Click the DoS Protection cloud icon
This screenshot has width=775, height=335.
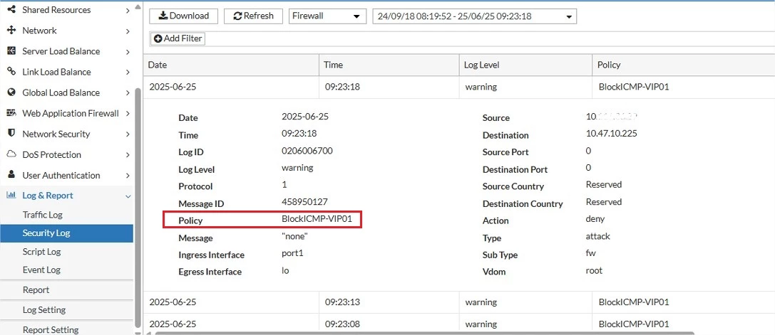(11, 154)
